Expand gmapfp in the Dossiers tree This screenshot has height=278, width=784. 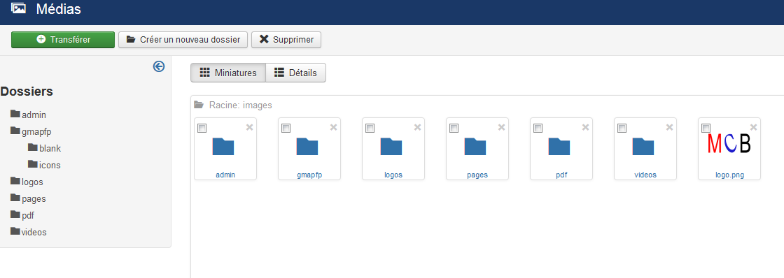[x=31, y=132]
